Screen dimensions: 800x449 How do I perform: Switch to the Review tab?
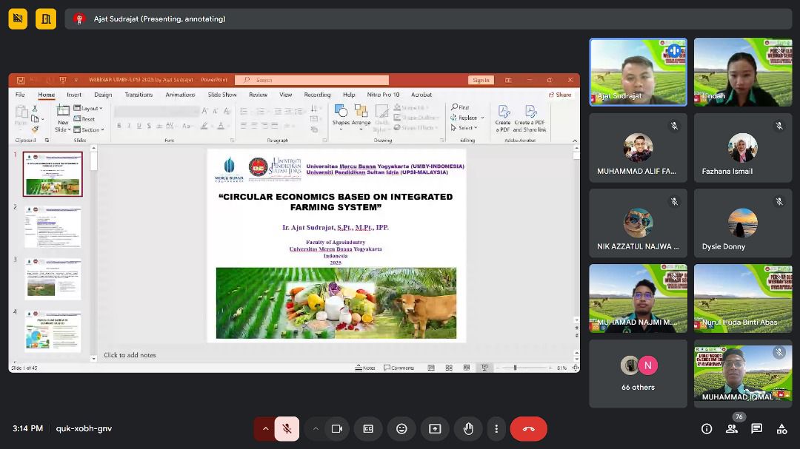coord(259,95)
